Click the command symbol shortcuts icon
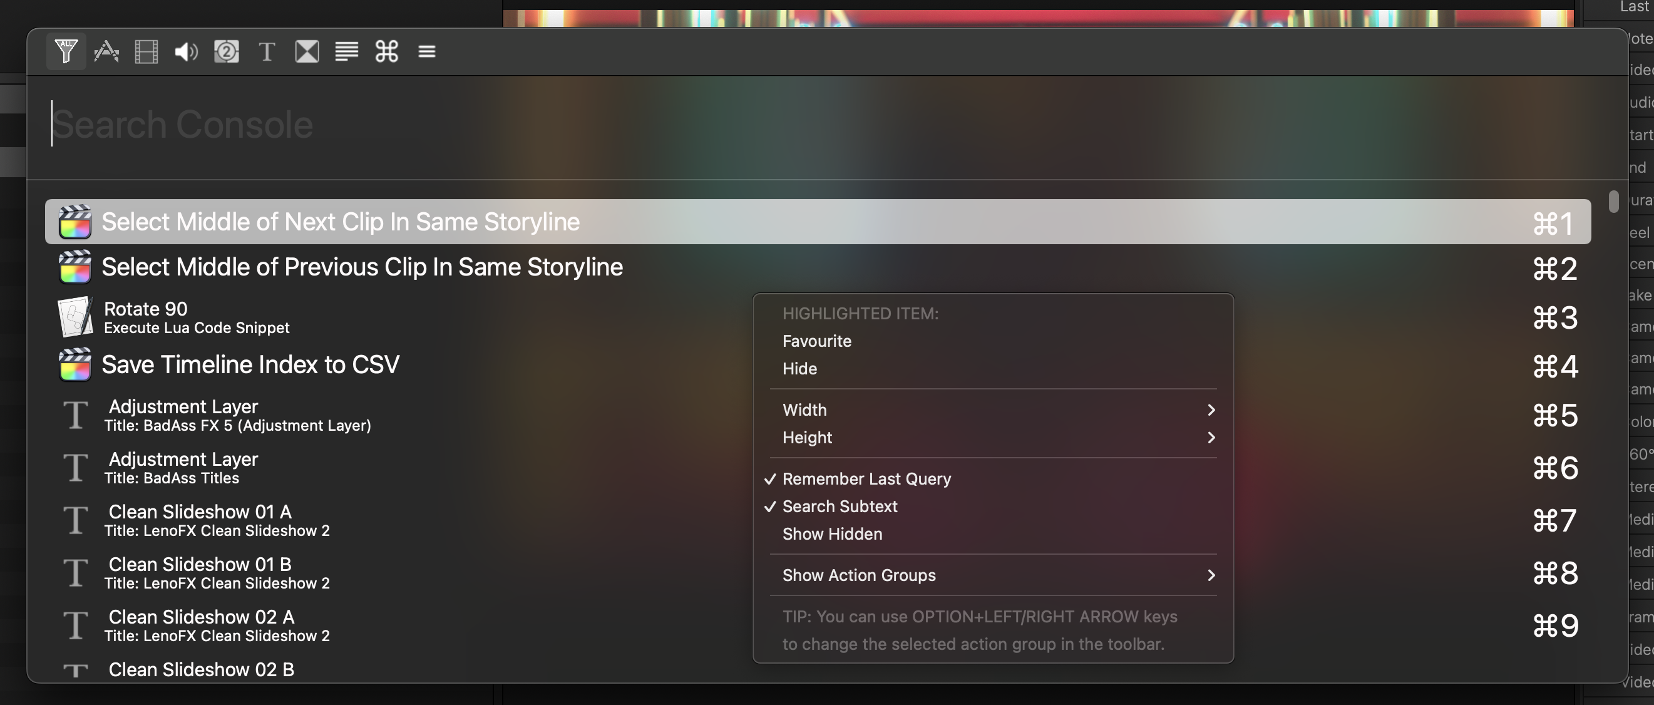Screen dimensions: 1654x705 pyautogui.click(x=386, y=51)
